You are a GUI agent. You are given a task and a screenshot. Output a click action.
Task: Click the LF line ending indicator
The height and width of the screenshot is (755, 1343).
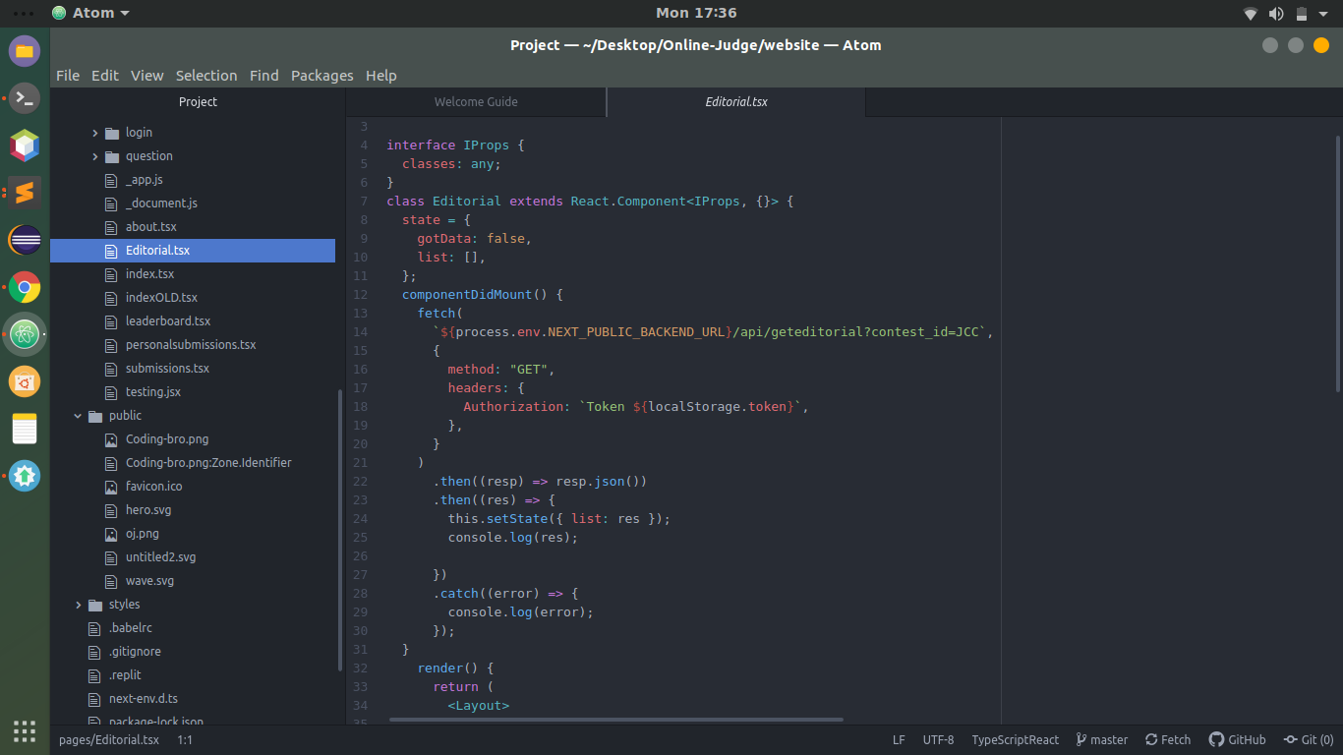tap(898, 739)
